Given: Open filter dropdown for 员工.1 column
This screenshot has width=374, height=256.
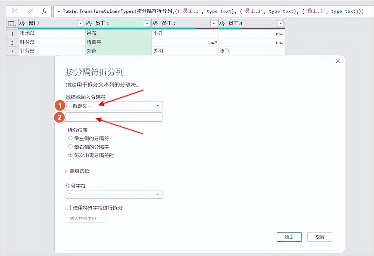Looking at the screenshot, I should point(147,24).
